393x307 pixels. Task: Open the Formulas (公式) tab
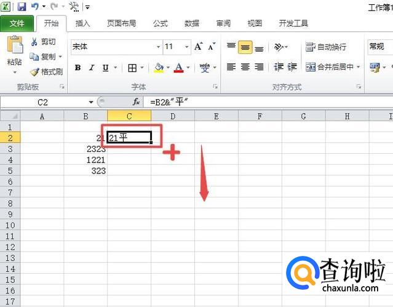(x=160, y=23)
